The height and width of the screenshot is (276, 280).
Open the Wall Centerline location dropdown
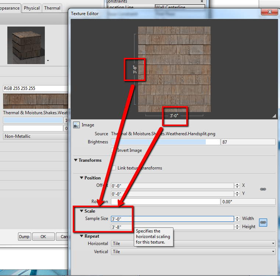tap(180, 7)
